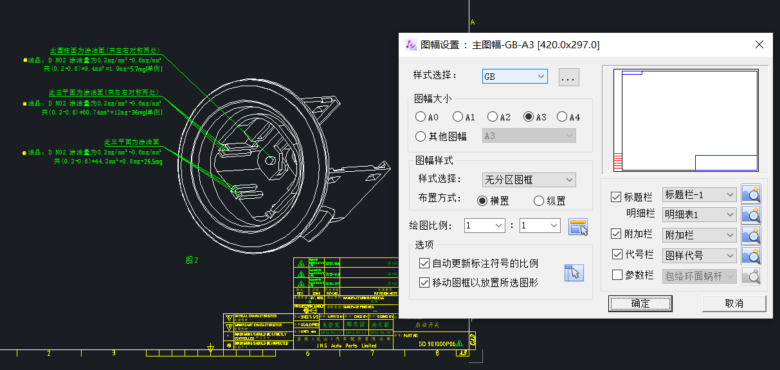Uncheck the 标题栏 checkbox
The width and height of the screenshot is (780, 370).
[x=617, y=196]
